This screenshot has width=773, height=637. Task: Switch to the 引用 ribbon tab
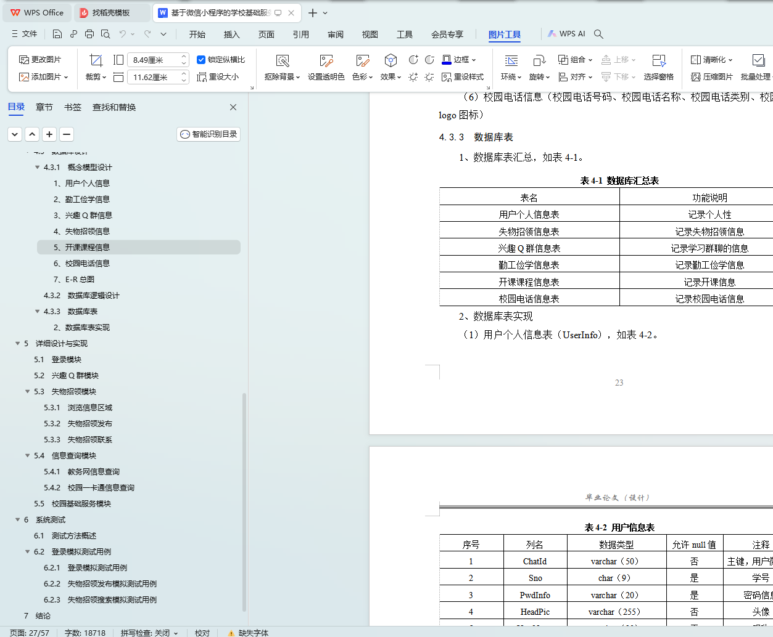[301, 34]
